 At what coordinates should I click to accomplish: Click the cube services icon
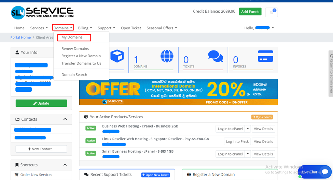click(x=117, y=56)
